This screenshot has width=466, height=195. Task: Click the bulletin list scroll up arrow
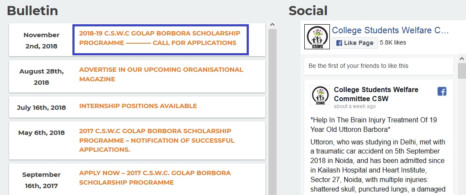pyautogui.click(x=273, y=25)
